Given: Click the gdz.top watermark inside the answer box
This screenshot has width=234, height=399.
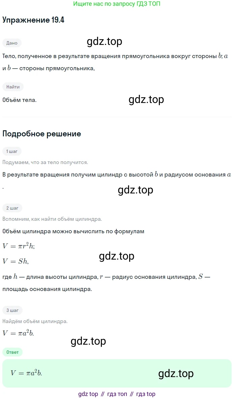Looking at the screenshot, I should (x=176, y=373).
